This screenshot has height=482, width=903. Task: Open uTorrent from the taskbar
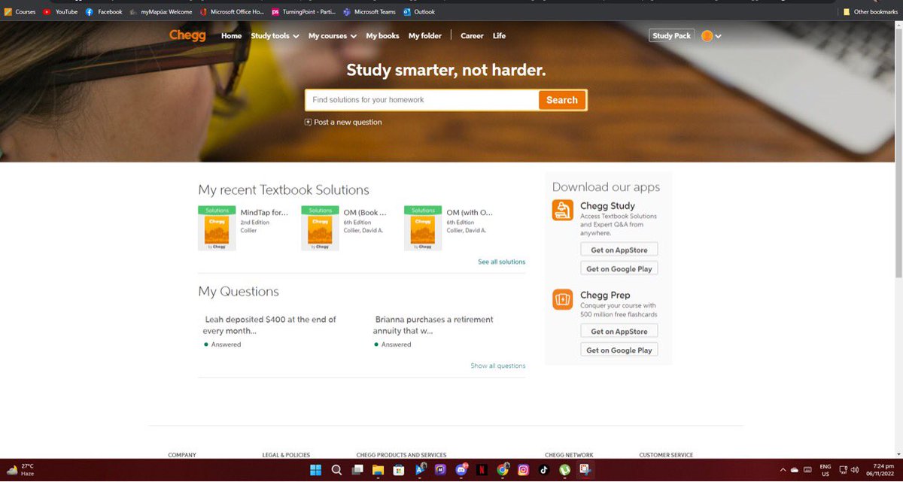coord(564,470)
